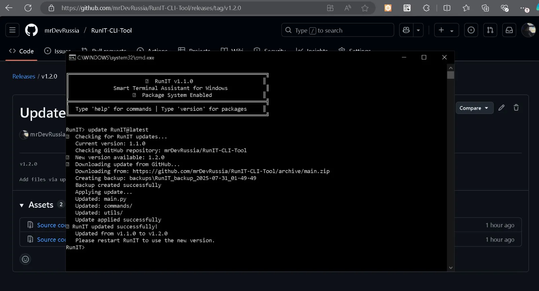Switch to the Issues tab
Viewport: 539px width, 291px height.
[57, 51]
